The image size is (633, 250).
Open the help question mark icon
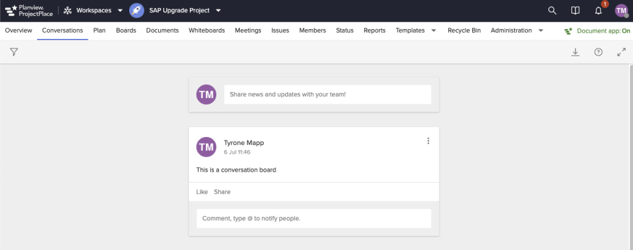pyautogui.click(x=598, y=52)
